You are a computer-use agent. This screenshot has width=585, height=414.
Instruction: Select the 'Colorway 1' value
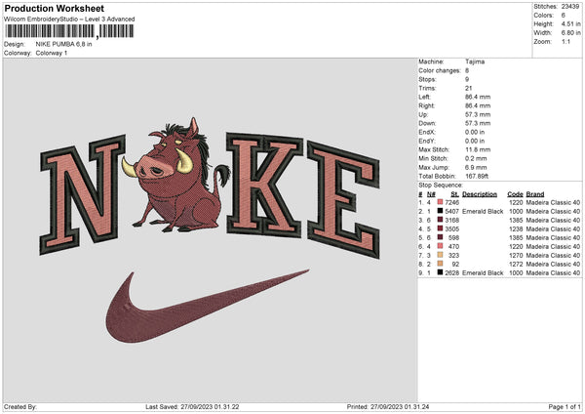pyautogui.click(x=52, y=53)
